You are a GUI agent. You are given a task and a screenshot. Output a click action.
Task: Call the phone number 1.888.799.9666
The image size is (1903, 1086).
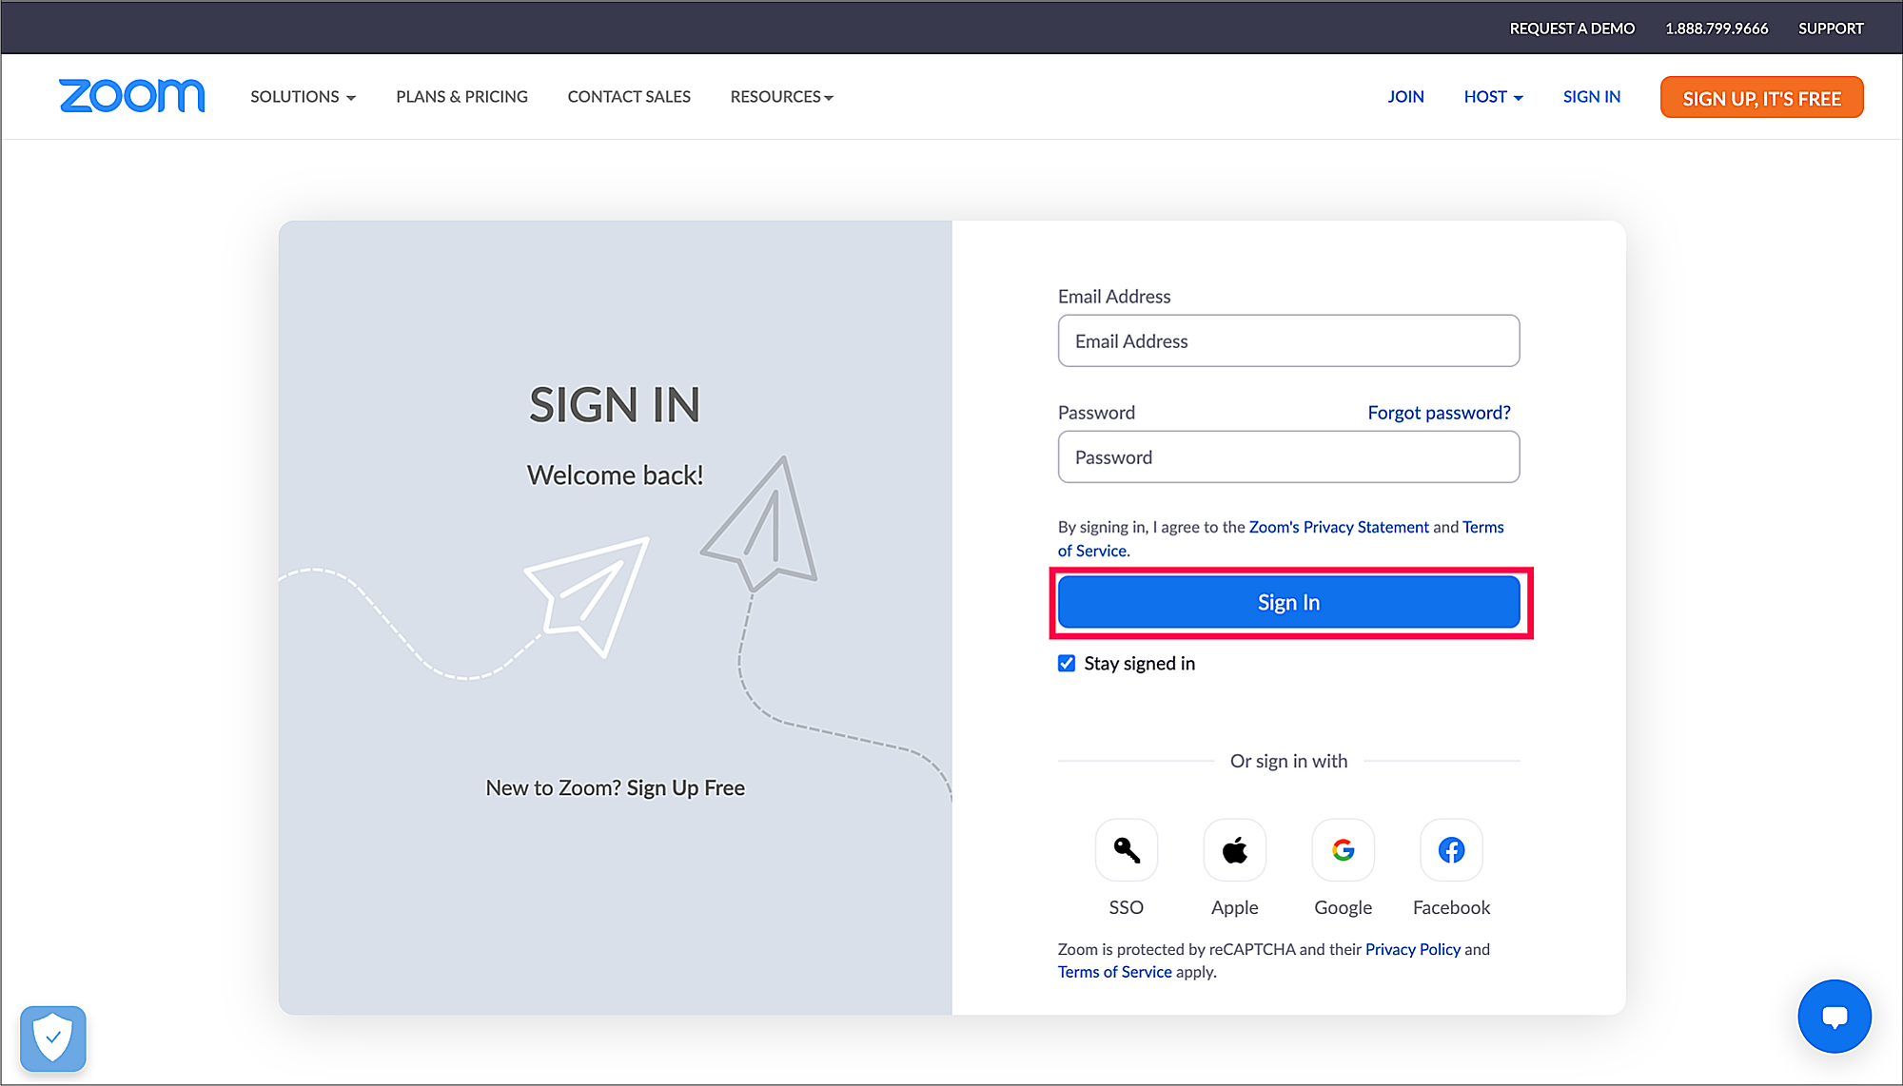[1717, 29]
